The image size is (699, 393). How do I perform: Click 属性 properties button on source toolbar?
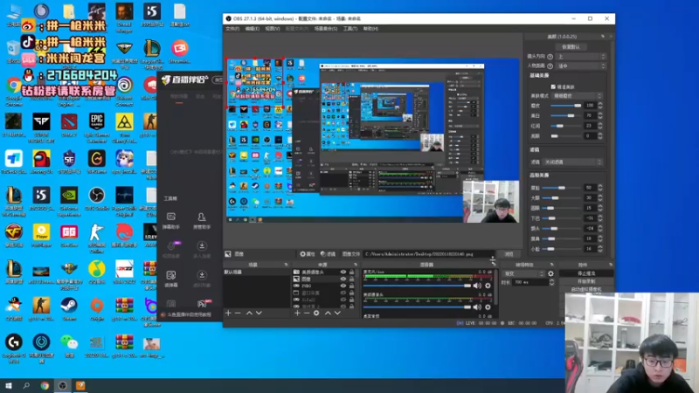coord(308,254)
